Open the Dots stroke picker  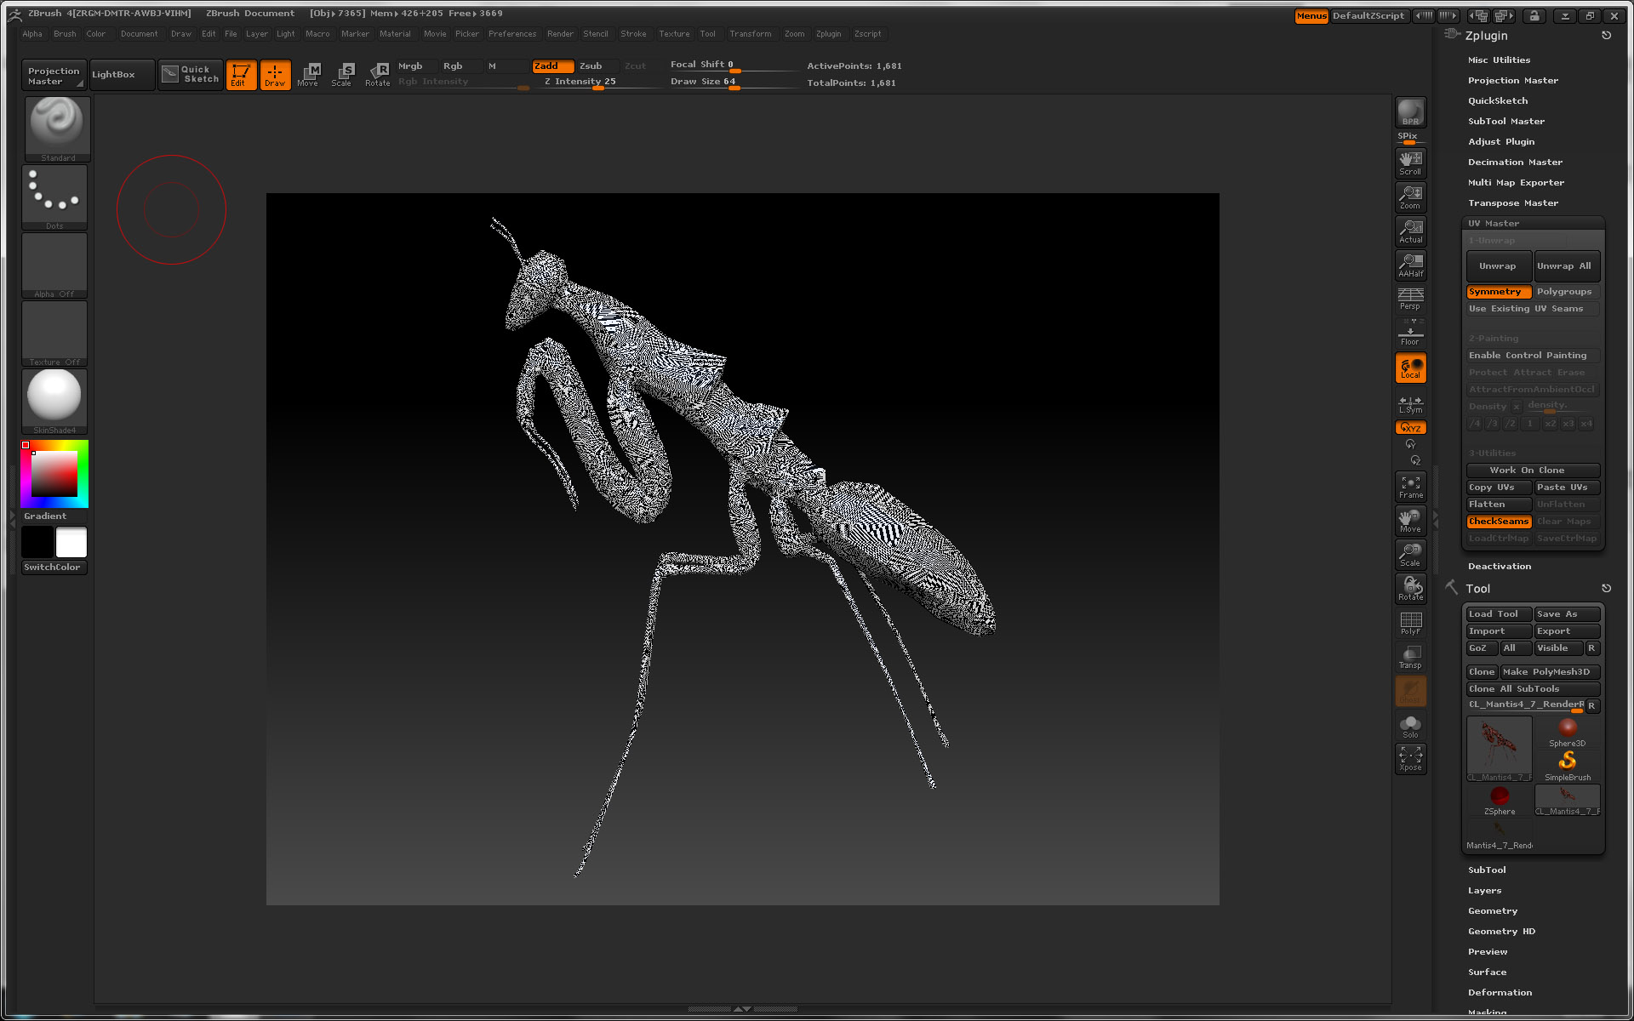54,197
